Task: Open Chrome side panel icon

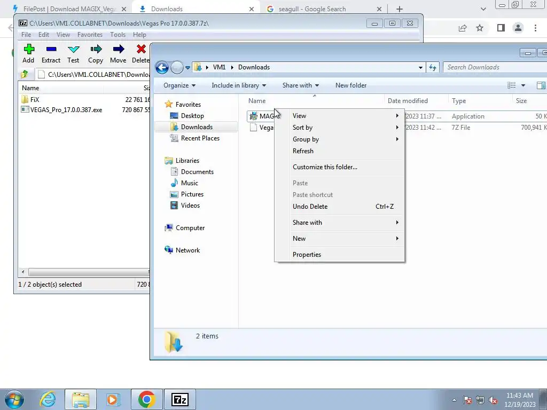Action: [x=501, y=28]
